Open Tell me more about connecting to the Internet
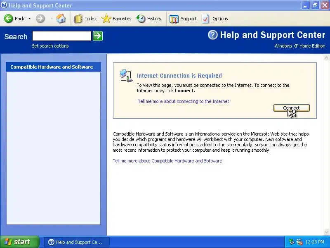Screen dimensions: 330x248 (183, 101)
